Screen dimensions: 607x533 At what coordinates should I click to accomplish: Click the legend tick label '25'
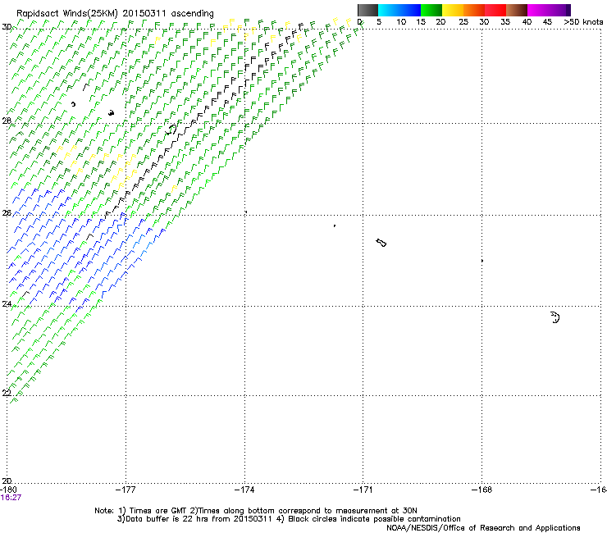[463, 22]
